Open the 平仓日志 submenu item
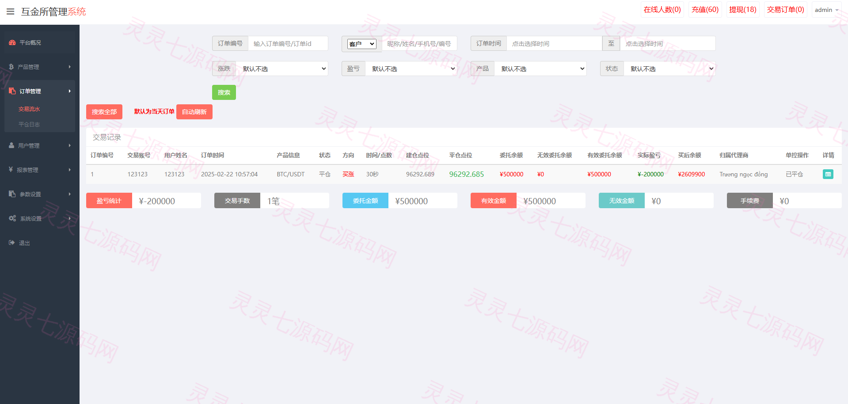848x404 pixels. pos(29,124)
